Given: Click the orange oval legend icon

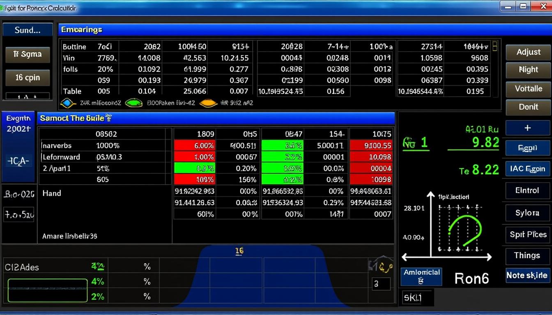Looking at the screenshot, I should 208,103.
